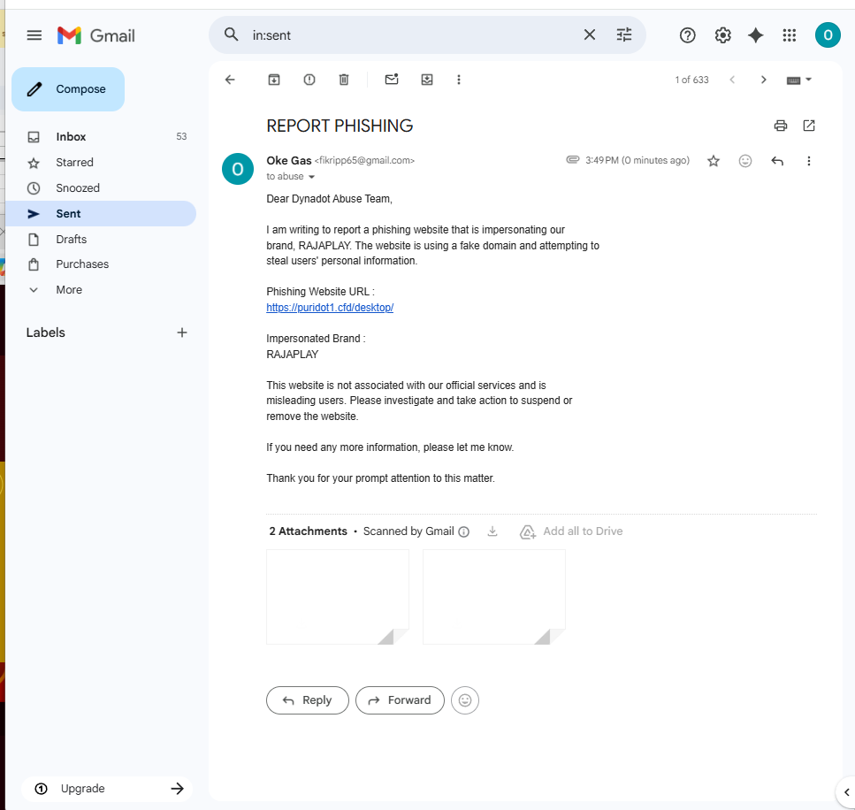Click the search magnifier icon
The image size is (855, 810).
231,34
